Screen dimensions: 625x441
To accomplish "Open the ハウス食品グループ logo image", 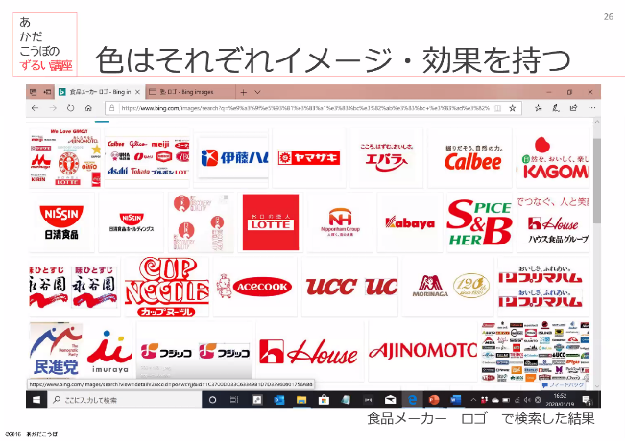I will [553, 222].
